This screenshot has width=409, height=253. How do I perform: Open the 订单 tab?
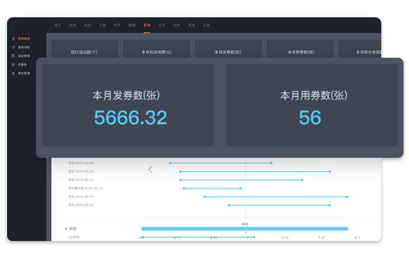coord(103,25)
